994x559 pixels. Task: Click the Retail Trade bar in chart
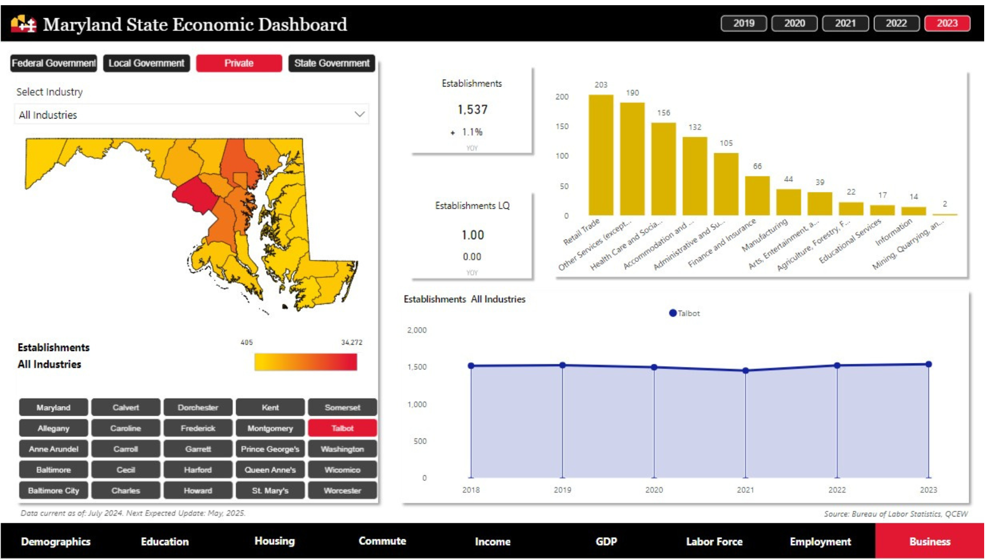[x=601, y=155]
